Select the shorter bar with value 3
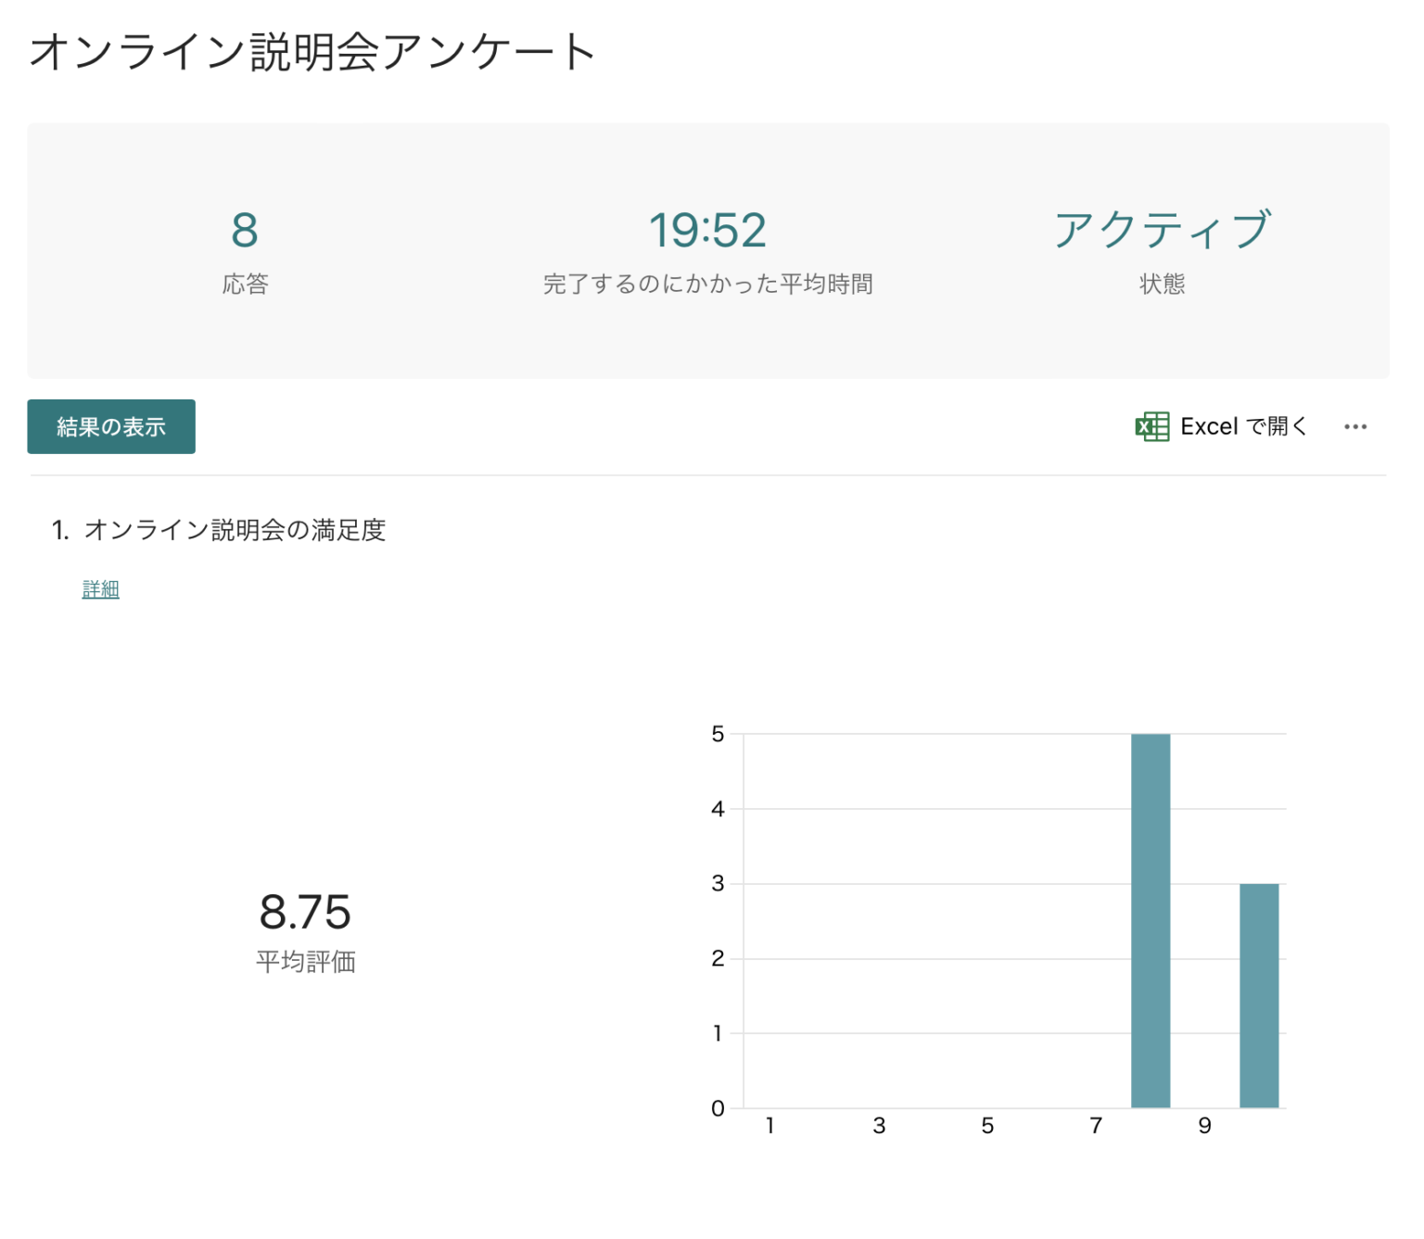Viewport: 1424px width, 1239px height. point(1258,995)
